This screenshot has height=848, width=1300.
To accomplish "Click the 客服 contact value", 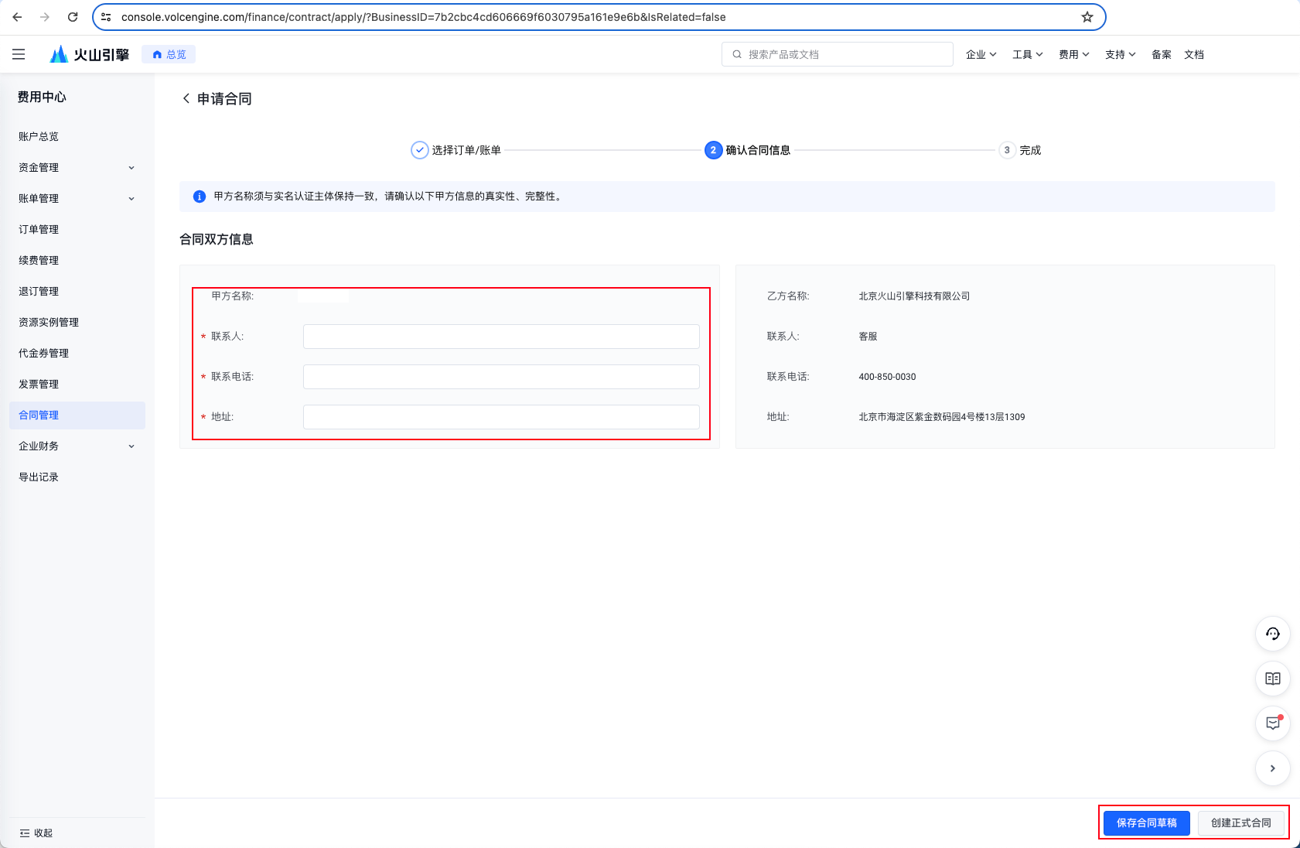I will click(868, 337).
